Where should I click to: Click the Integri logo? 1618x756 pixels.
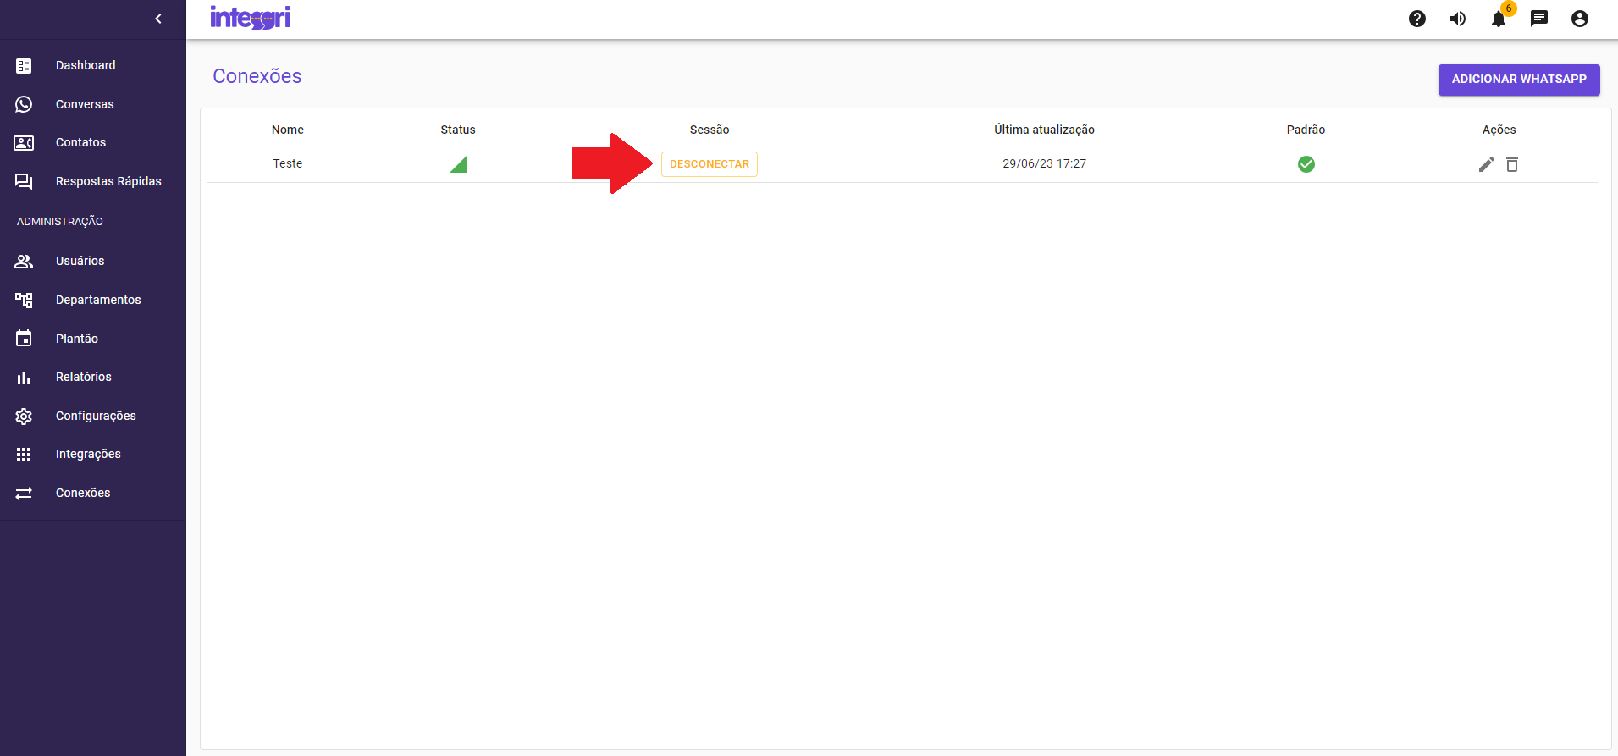[250, 18]
